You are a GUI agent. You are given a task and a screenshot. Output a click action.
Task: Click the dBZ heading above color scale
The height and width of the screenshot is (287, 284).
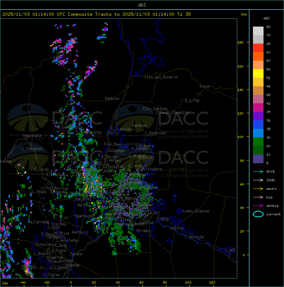[266, 18]
